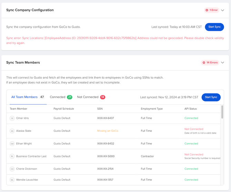Click Social Security number is required message

pos(202,158)
